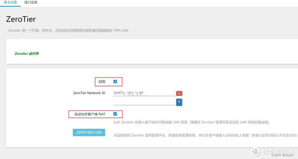
Task: Open the 接口信息 tab
Action: (x=31, y=2)
